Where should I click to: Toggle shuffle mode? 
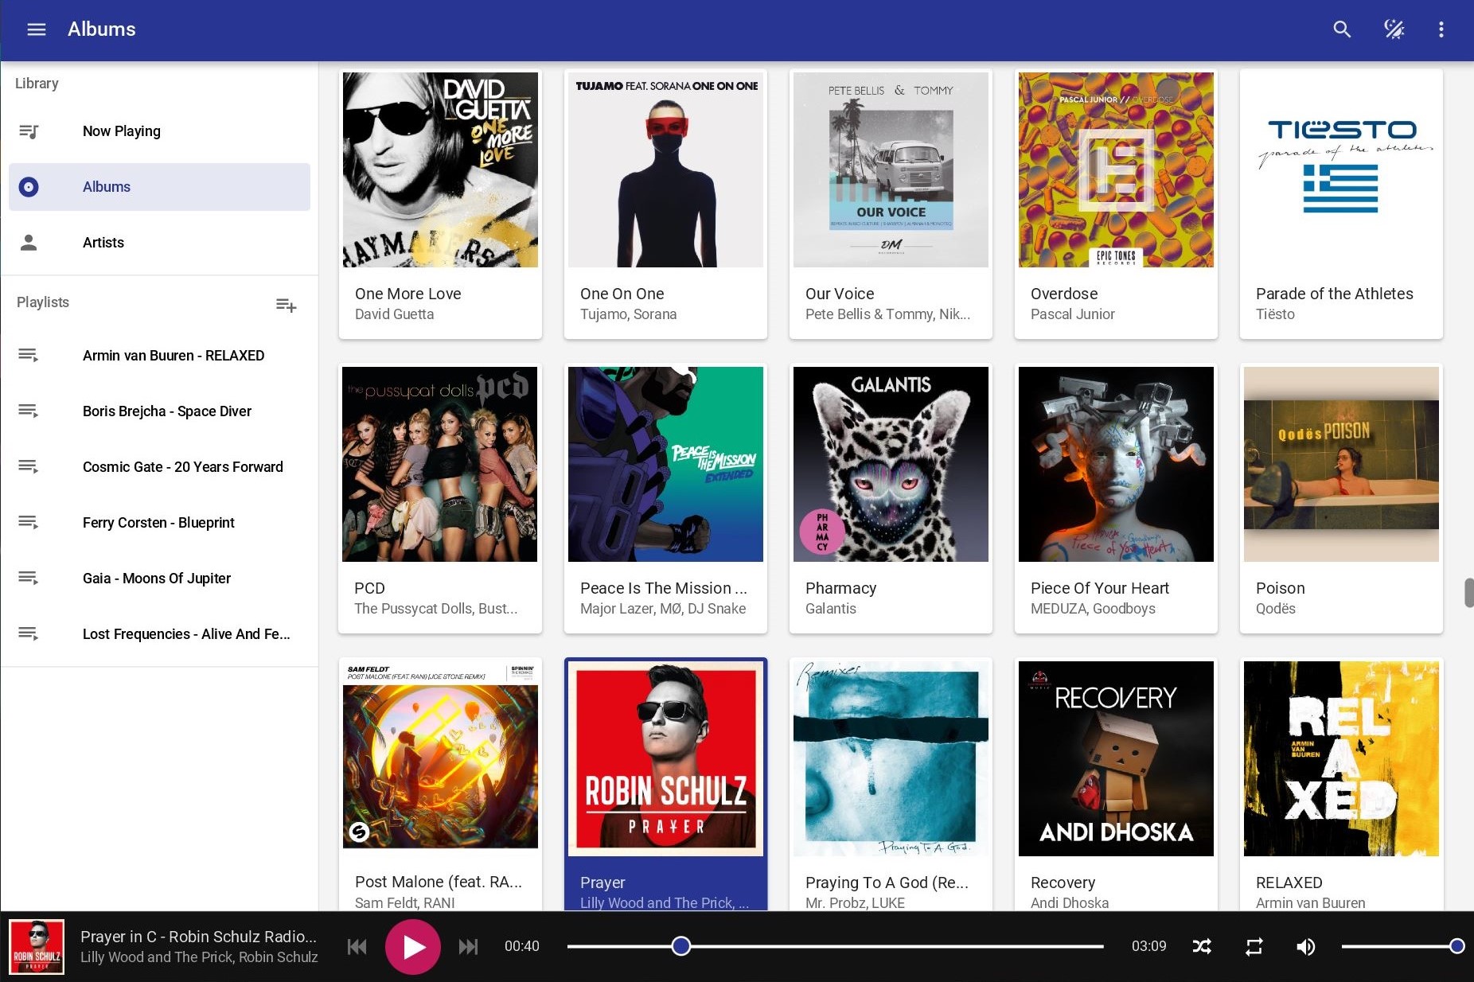(x=1202, y=946)
